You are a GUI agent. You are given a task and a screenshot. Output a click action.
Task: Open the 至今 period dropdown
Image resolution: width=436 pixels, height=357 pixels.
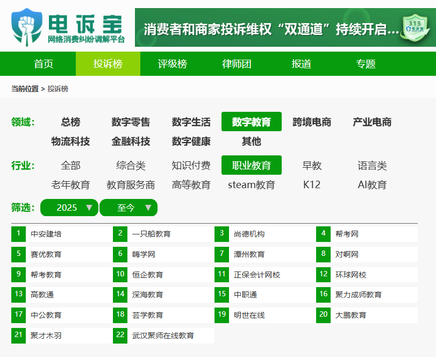pyautogui.click(x=128, y=208)
